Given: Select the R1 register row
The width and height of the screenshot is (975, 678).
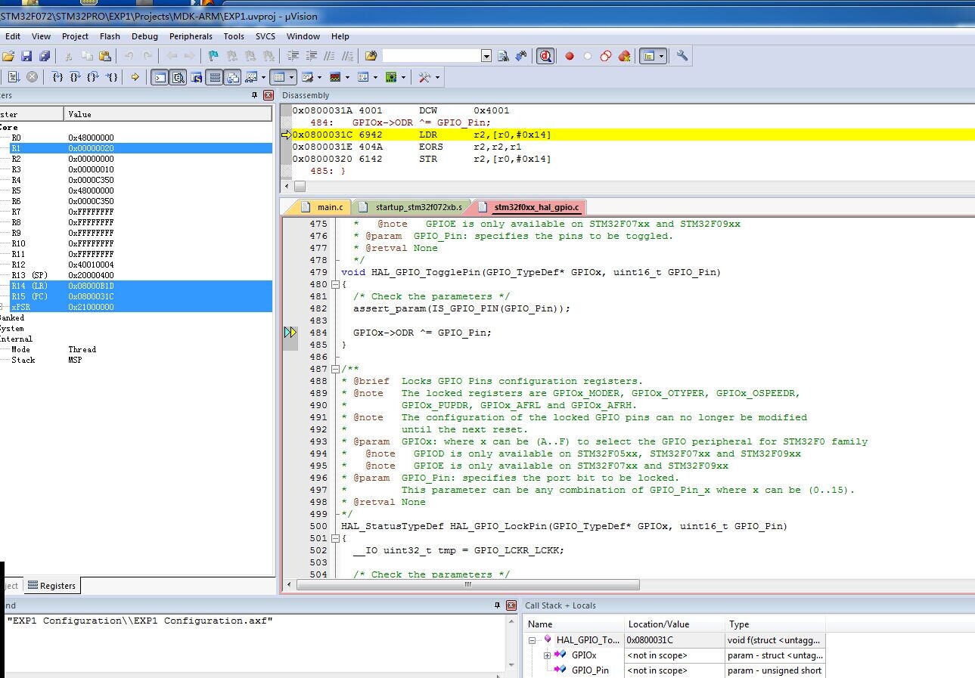Looking at the screenshot, I should (141, 148).
